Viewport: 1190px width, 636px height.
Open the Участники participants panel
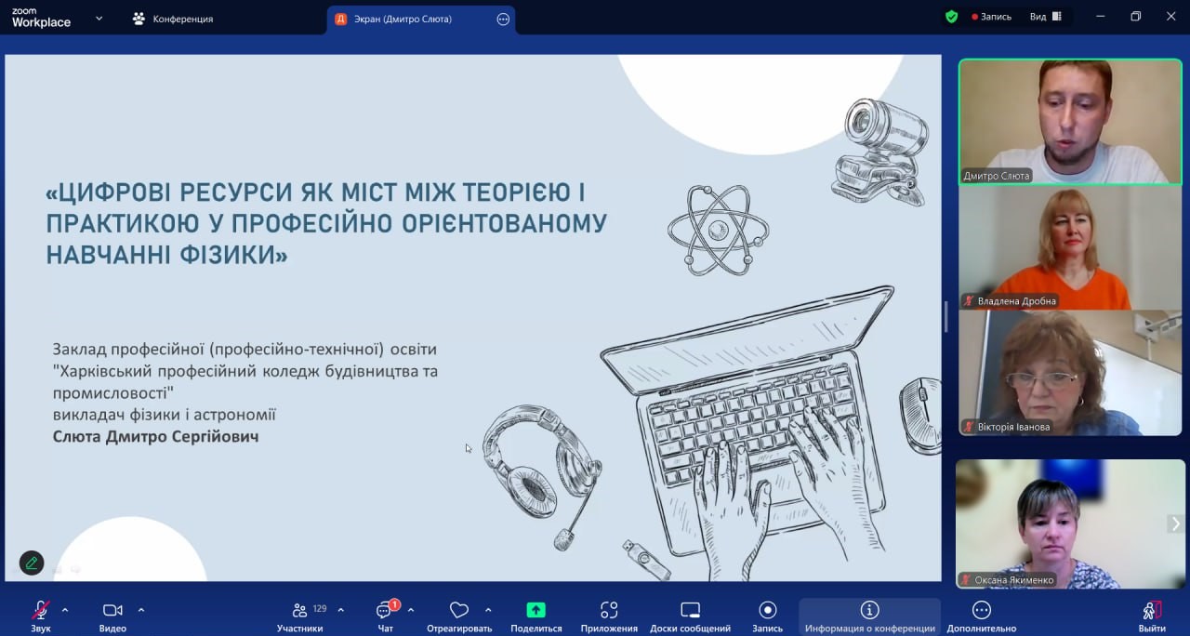pos(300,611)
